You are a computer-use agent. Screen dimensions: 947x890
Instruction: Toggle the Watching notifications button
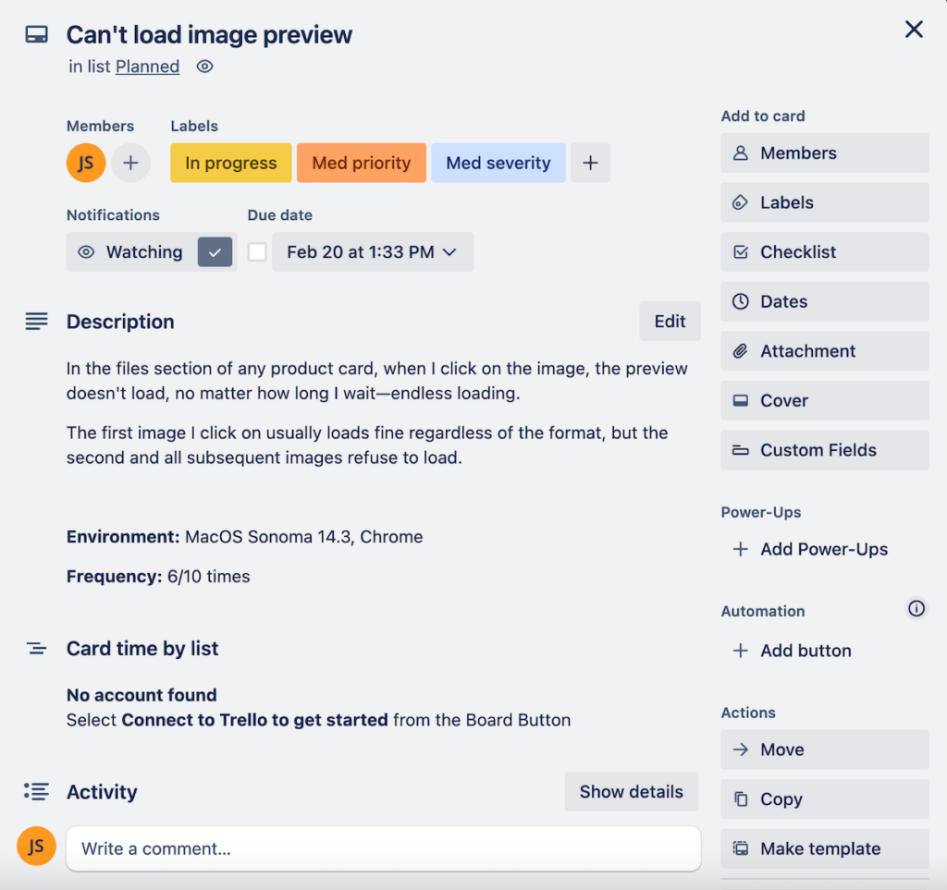click(151, 252)
